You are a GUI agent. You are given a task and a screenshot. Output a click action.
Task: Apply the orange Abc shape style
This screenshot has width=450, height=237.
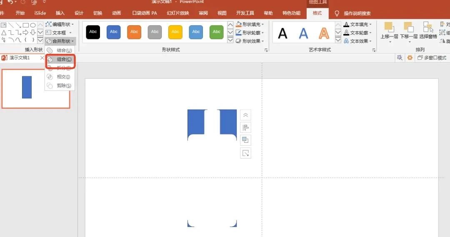(134, 32)
